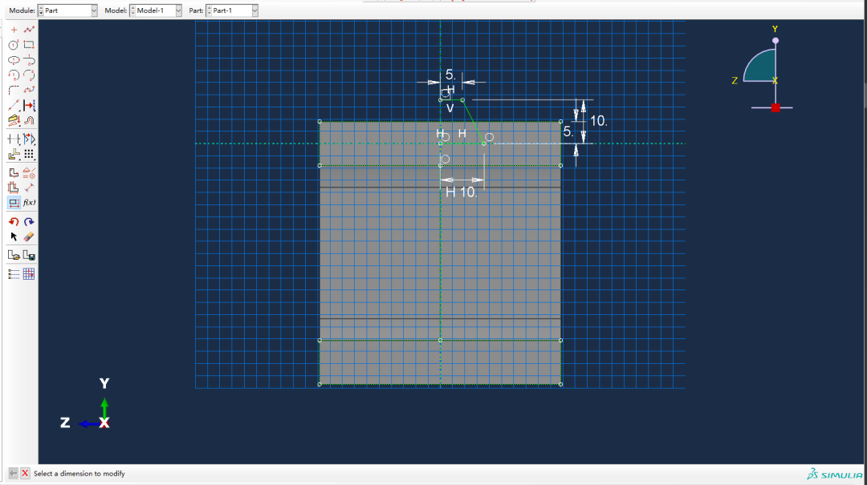
Task: Click the SIMULIA logo in the corner
Action: coord(834,474)
